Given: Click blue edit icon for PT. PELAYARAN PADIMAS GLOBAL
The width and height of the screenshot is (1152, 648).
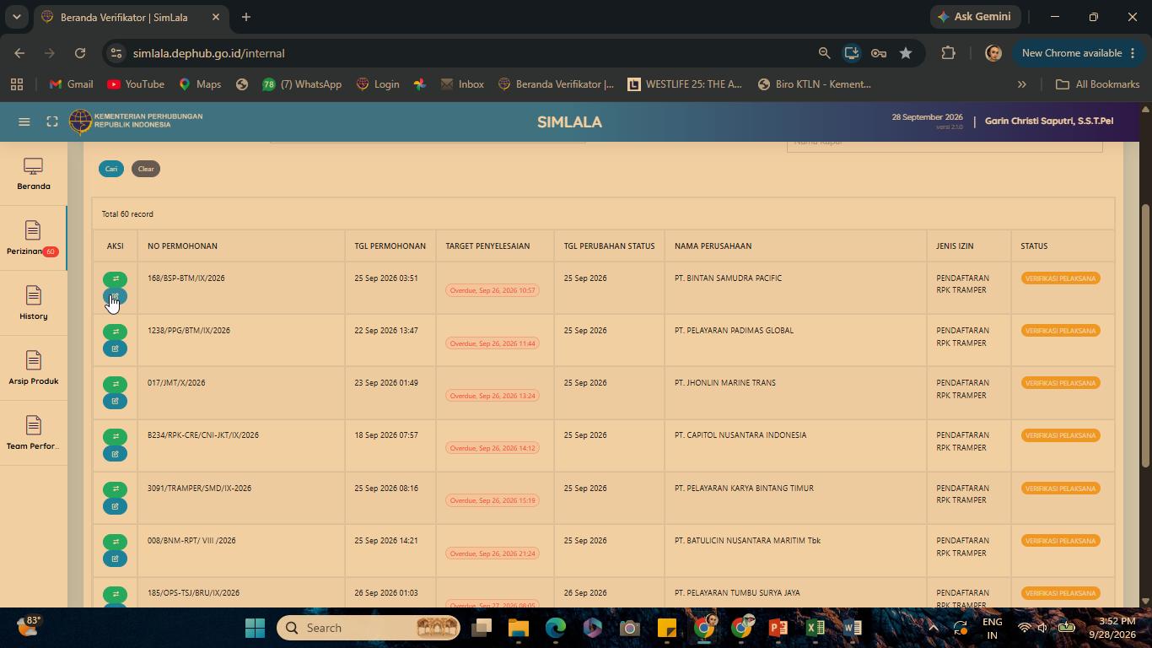Looking at the screenshot, I should pyautogui.click(x=116, y=348).
